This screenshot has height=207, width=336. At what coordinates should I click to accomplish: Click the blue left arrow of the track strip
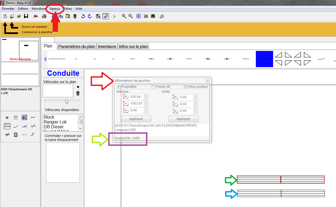(45, 59)
